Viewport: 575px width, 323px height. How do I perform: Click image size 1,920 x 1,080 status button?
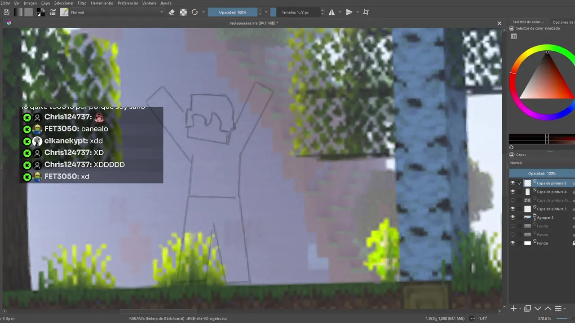click(445, 319)
